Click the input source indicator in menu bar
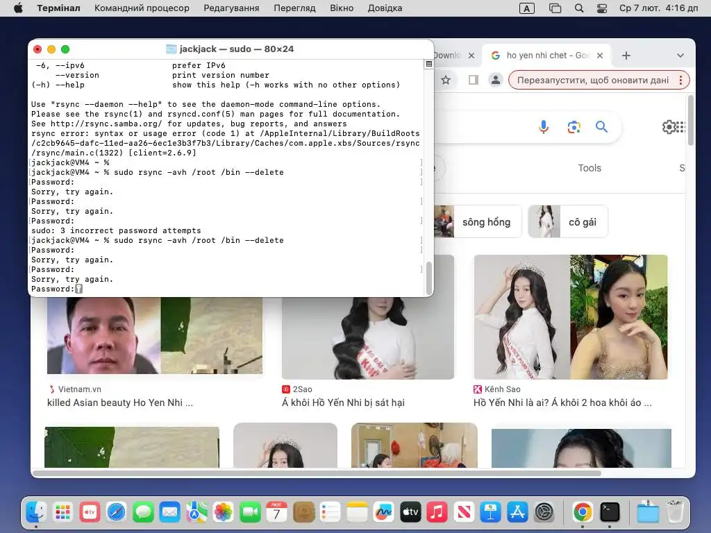The image size is (711, 533). click(526, 8)
